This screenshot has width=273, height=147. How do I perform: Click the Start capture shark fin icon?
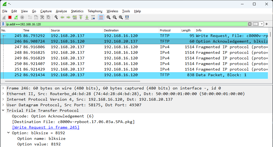(x=4, y=17)
